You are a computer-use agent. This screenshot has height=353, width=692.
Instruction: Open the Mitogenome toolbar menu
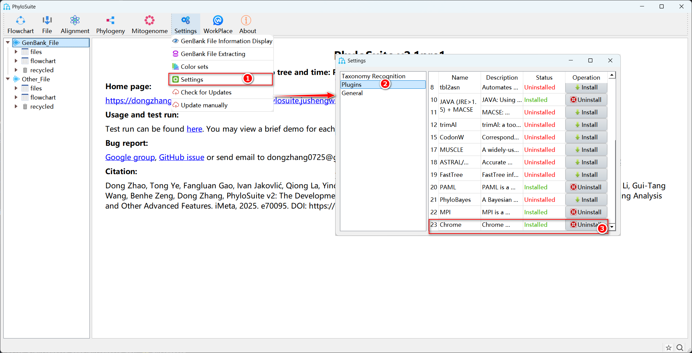[x=150, y=25]
